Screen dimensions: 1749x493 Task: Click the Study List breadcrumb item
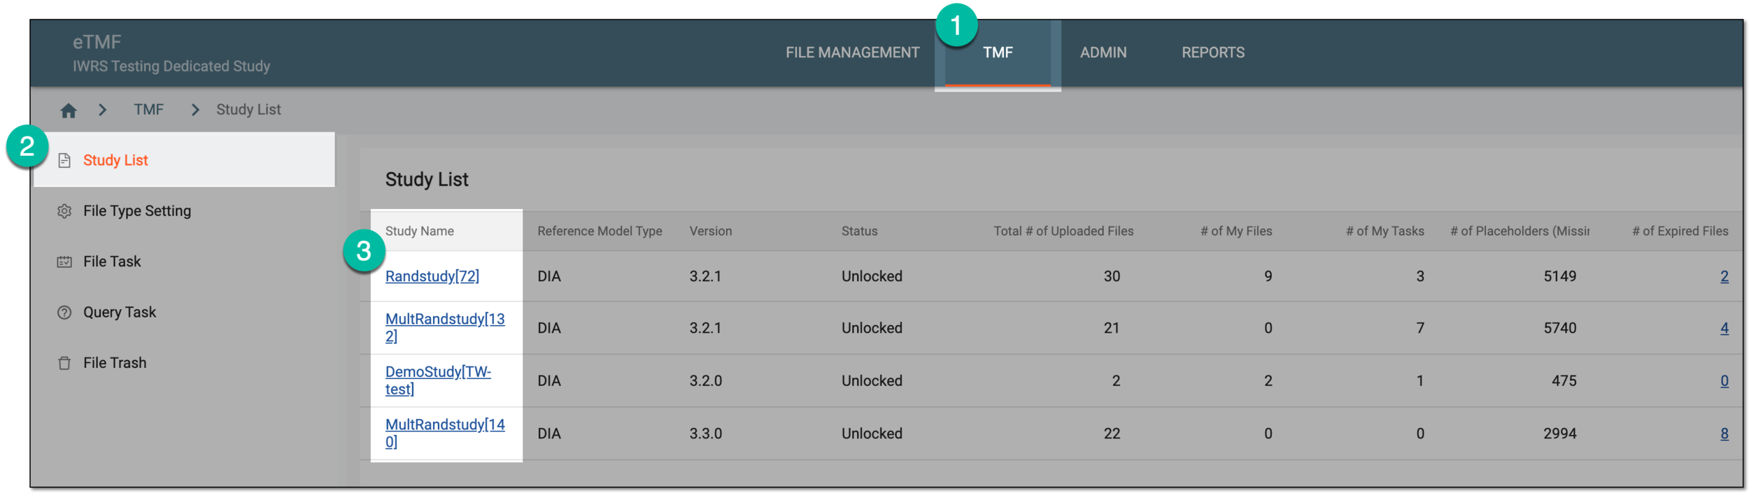(248, 110)
